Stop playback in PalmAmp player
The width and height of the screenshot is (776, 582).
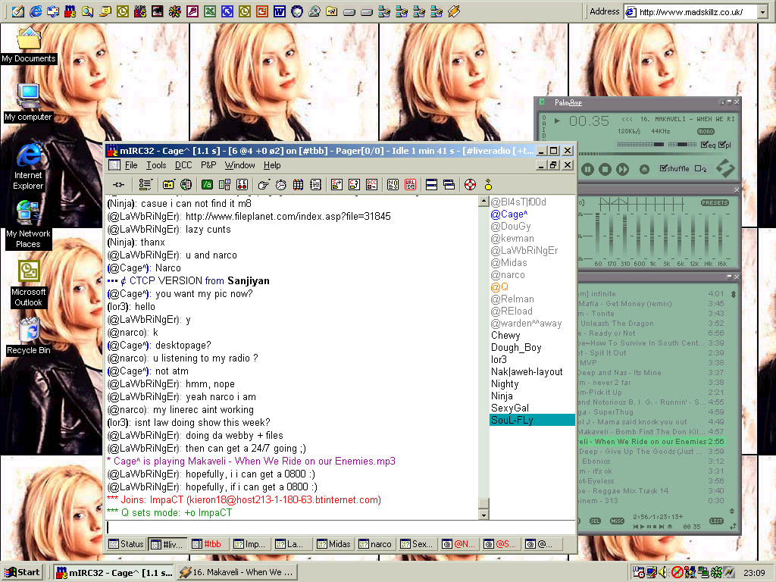(605, 170)
